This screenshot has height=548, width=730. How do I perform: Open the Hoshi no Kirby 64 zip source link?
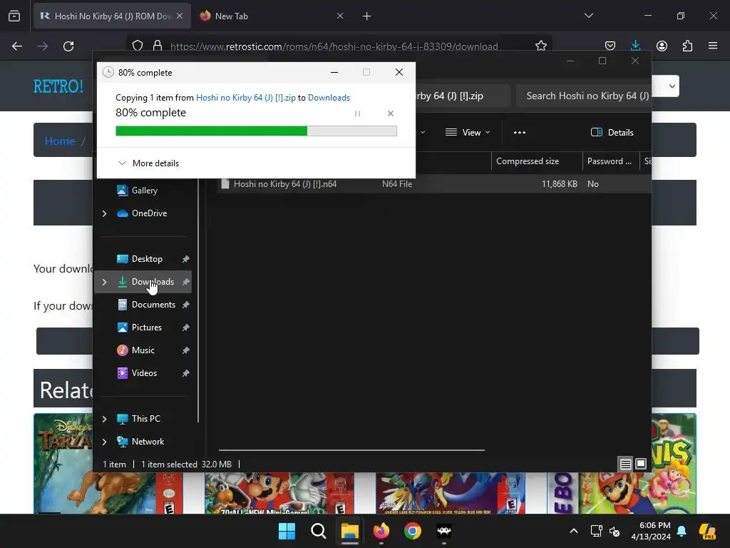[245, 97]
